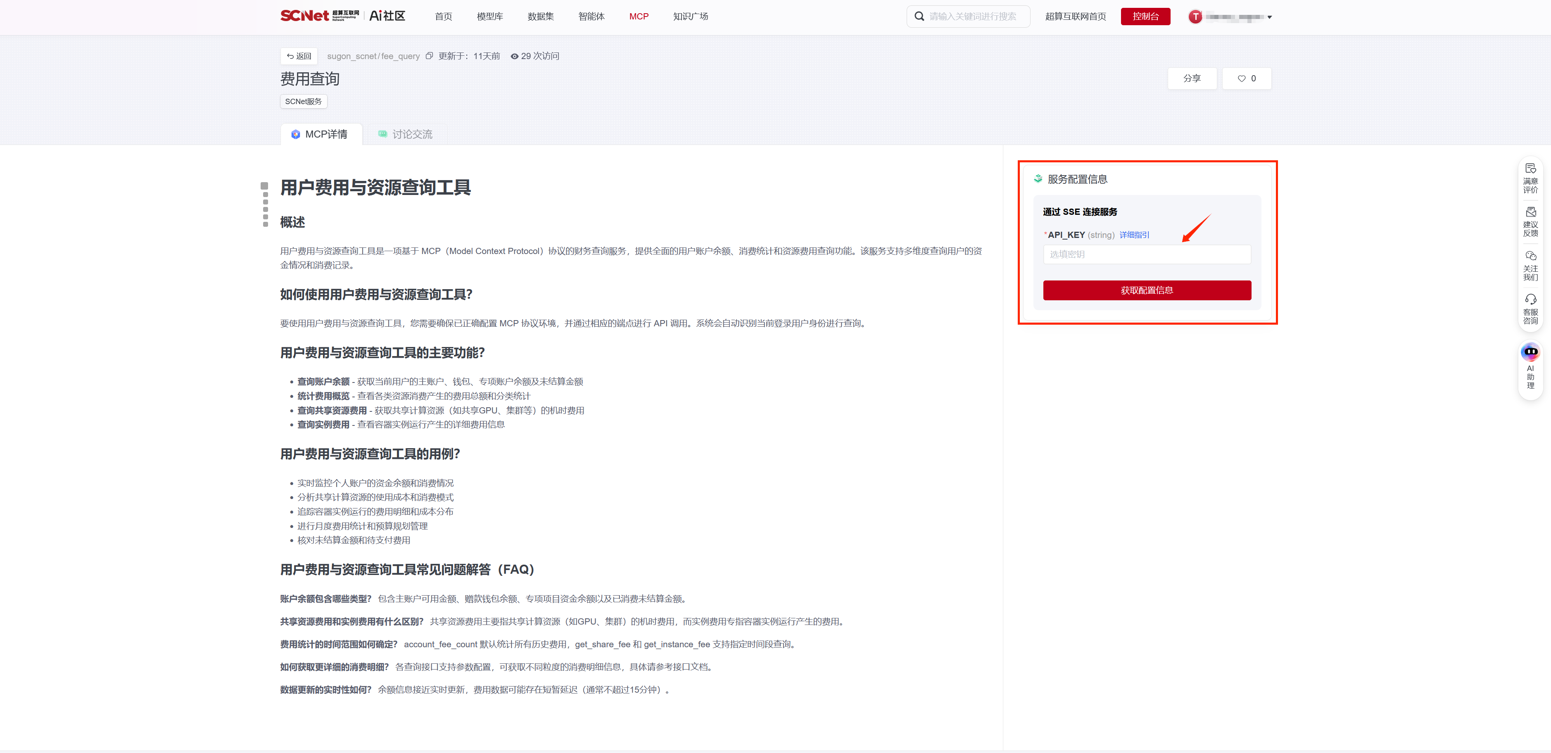
Task: Click into the keyword search field
Action: tap(975, 16)
